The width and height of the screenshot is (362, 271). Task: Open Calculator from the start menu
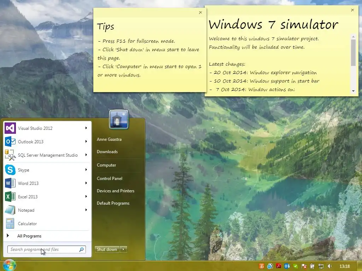point(47,223)
